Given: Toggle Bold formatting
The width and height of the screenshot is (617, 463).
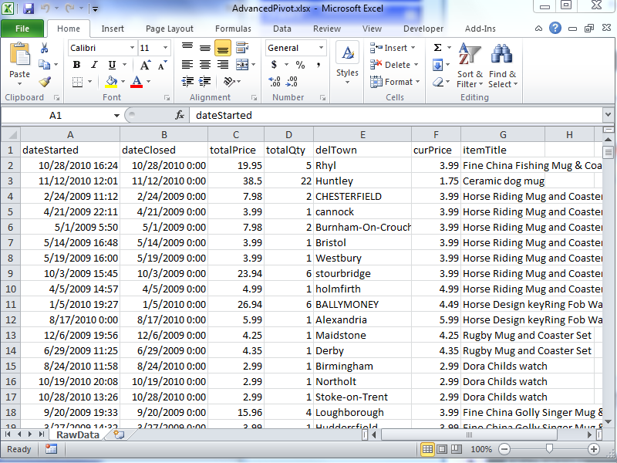Looking at the screenshot, I should click(x=76, y=65).
